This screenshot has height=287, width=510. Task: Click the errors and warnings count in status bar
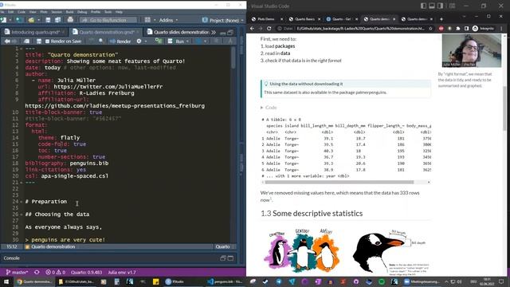coord(55,273)
